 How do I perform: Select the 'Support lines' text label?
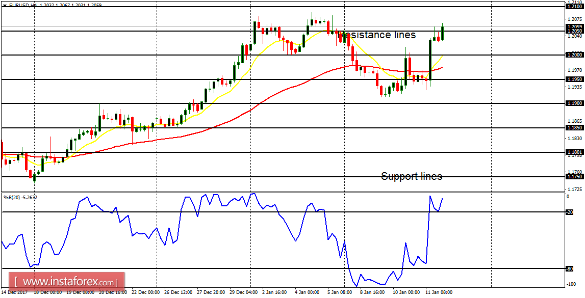pyautogui.click(x=412, y=176)
